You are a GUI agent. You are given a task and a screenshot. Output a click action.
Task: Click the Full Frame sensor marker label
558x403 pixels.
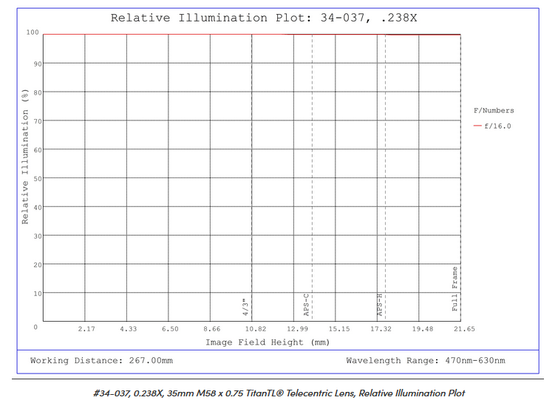click(455, 288)
